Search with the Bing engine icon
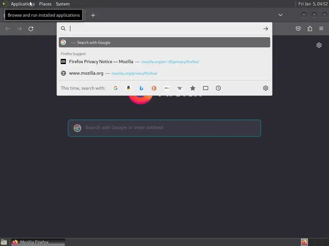Image resolution: width=329 pixels, height=246 pixels. (x=141, y=88)
